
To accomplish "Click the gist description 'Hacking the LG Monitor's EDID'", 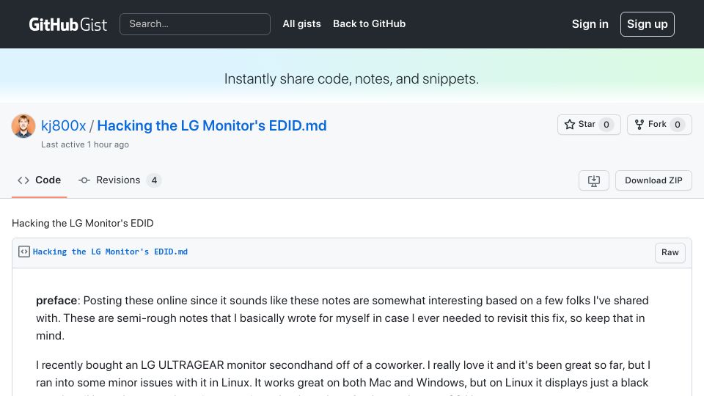I will point(83,223).
